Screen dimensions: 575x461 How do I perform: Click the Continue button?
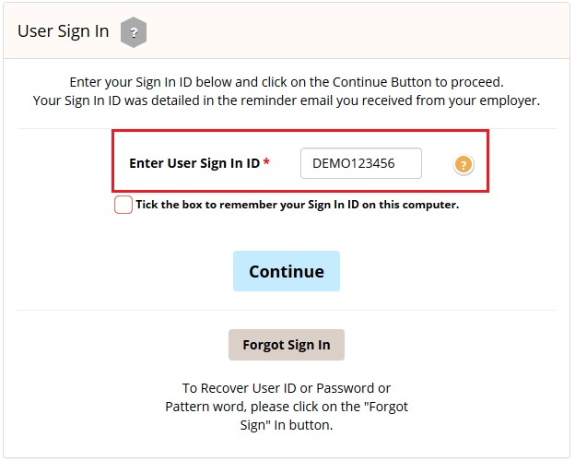[x=287, y=271]
